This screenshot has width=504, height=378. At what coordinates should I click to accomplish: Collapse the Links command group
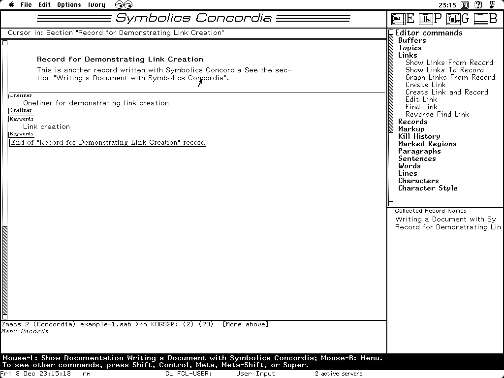pos(408,55)
